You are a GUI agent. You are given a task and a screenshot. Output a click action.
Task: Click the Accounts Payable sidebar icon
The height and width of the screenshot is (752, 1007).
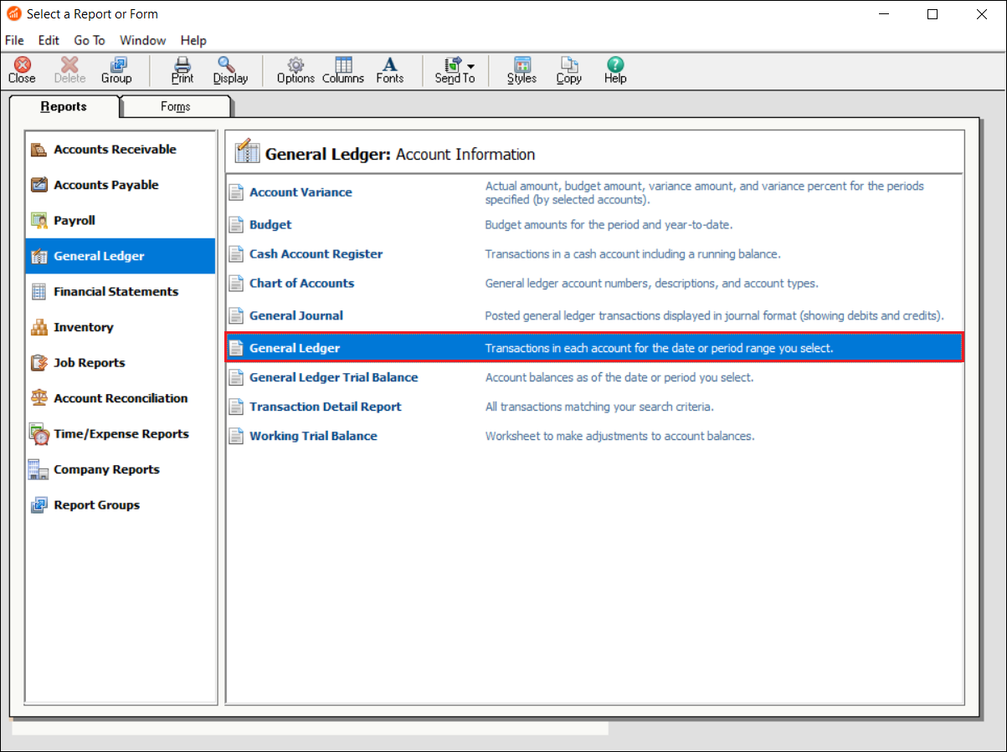[x=39, y=185]
